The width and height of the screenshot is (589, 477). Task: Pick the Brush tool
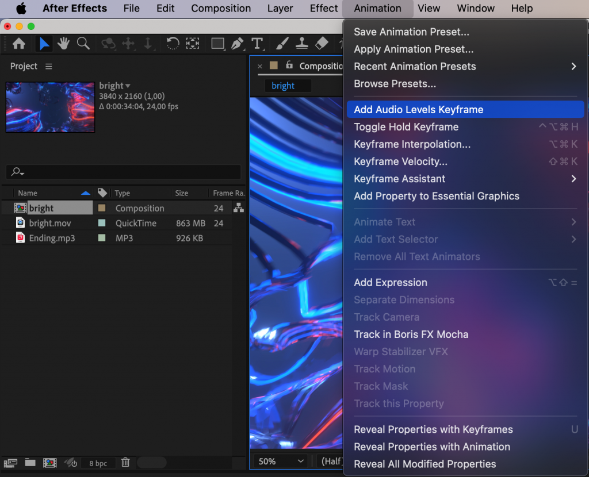(x=282, y=44)
